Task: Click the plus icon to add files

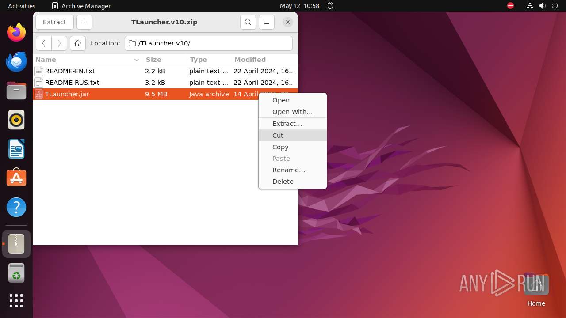Action: tap(84, 22)
